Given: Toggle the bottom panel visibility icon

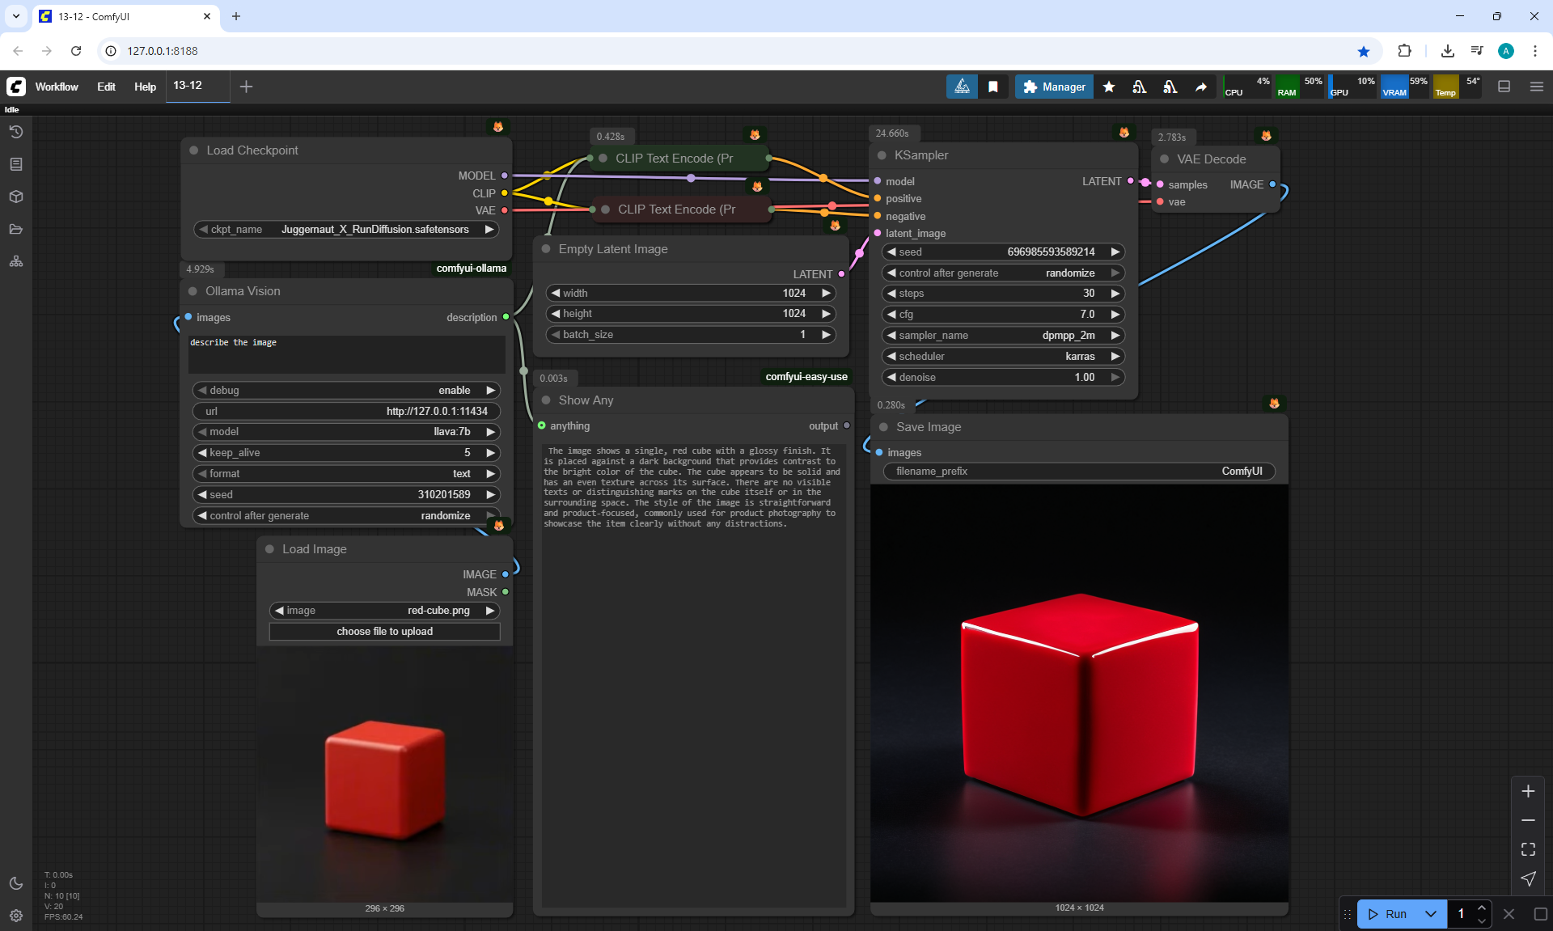Looking at the screenshot, I should tap(1504, 87).
